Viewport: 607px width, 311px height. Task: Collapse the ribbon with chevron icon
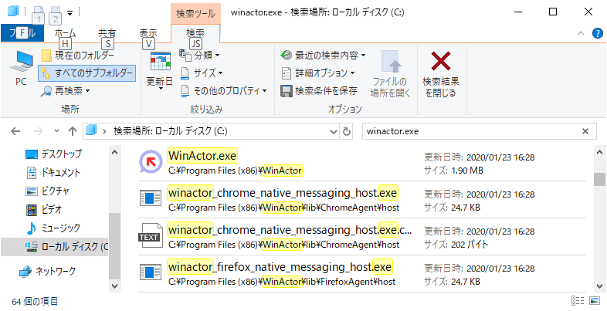(580, 33)
